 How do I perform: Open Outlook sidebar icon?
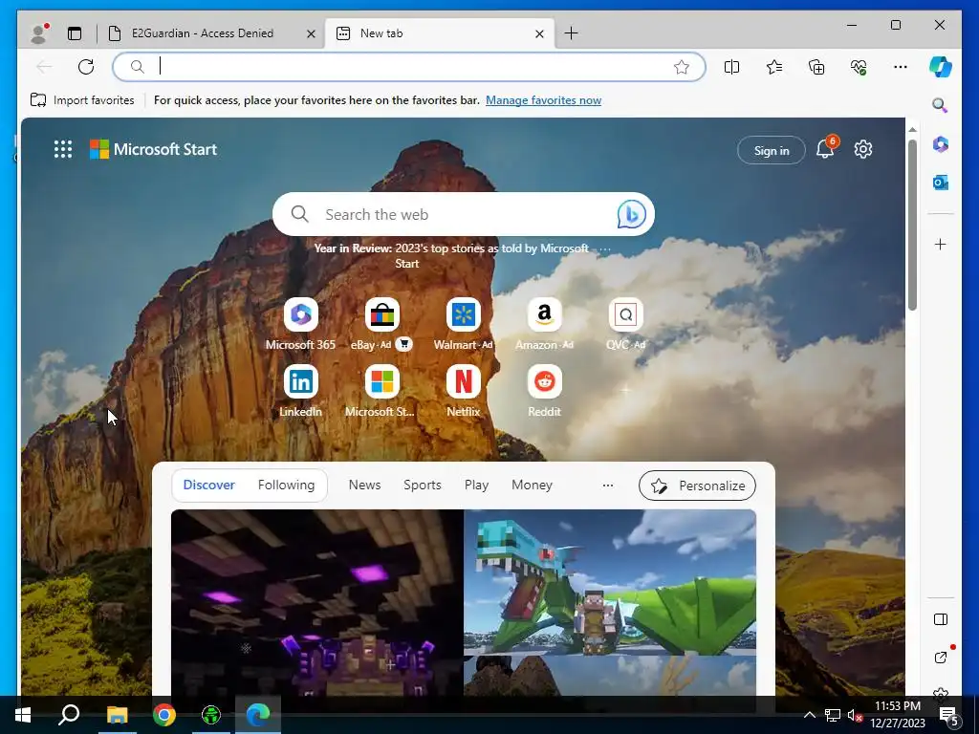(941, 183)
